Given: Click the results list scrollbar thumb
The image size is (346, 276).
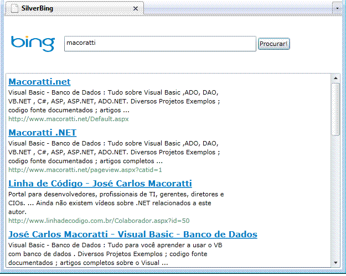Looking at the screenshot, I should (335, 109).
